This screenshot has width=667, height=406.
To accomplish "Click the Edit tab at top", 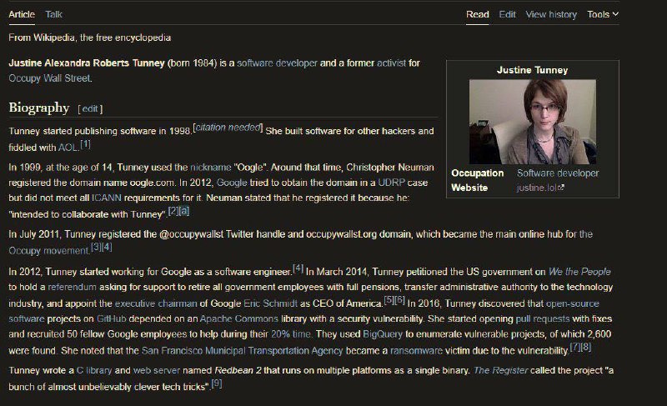I will click(507, 14).
